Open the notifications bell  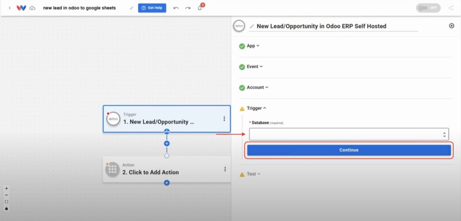pos(200,8)
